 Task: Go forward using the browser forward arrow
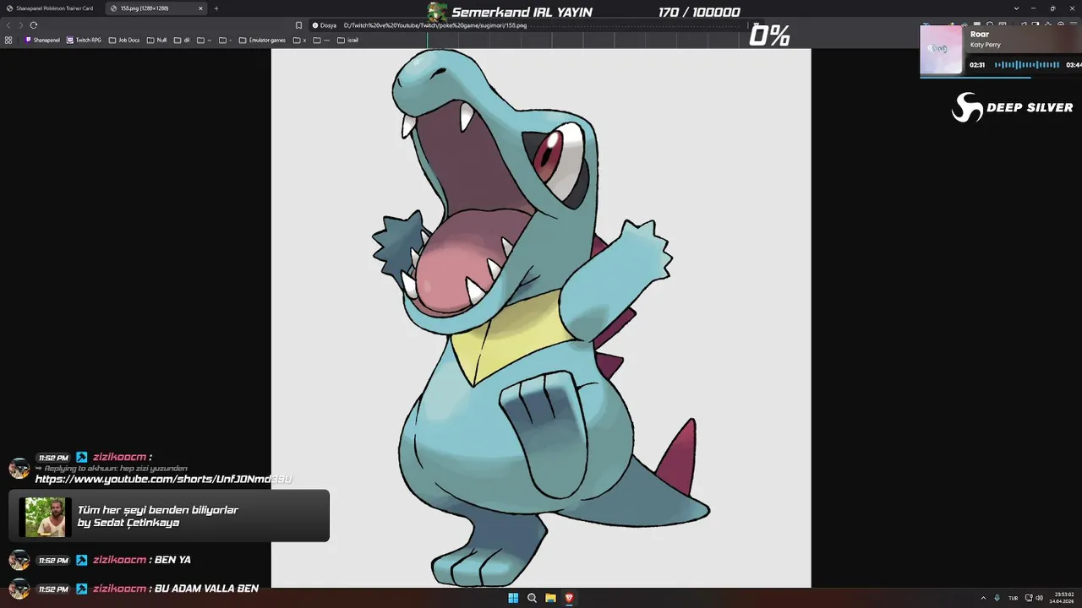point(20,25)
